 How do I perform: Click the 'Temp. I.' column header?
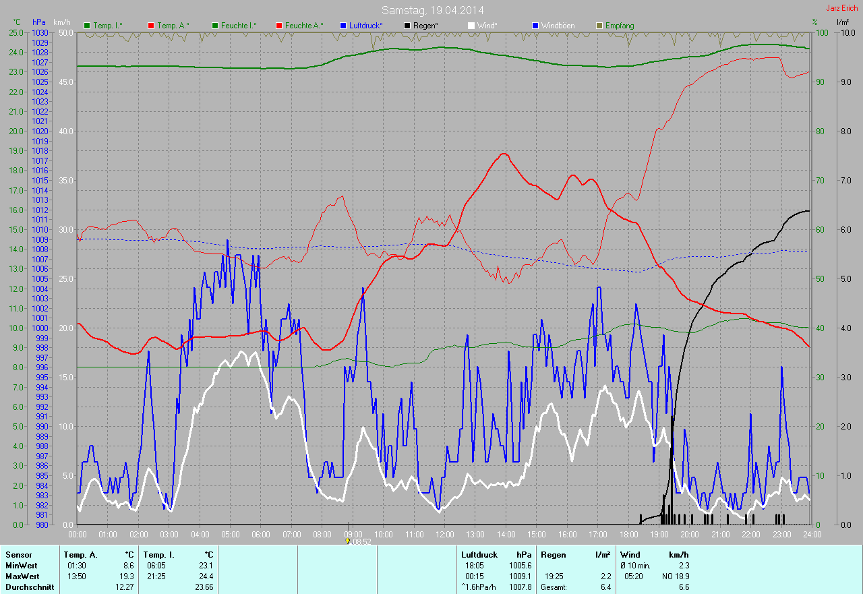pos(159,554)
